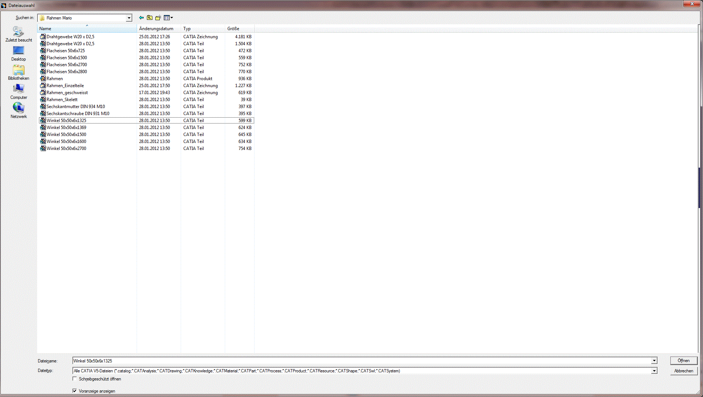This screenshot has height=397, width=703.
Task: Select the Drahtgewebe W20 x D2,5 drawing file icon
Action: tap(43, 36)
